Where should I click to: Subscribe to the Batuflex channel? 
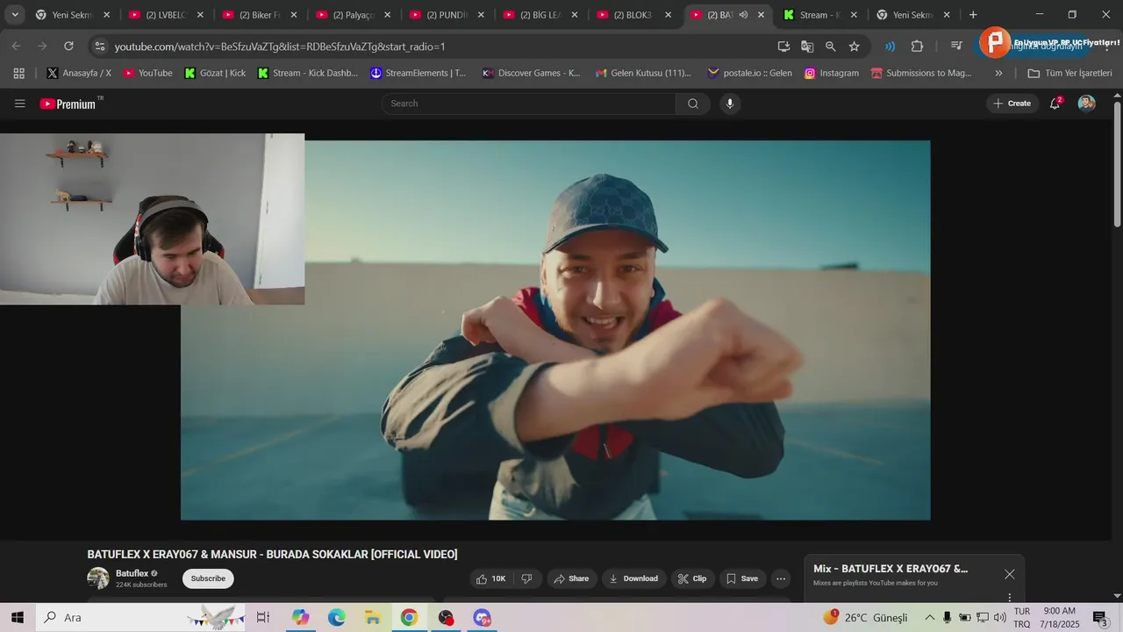pyautogui.click(x=208, y=578)
